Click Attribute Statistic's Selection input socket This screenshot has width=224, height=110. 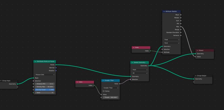[x=162, y=49]
